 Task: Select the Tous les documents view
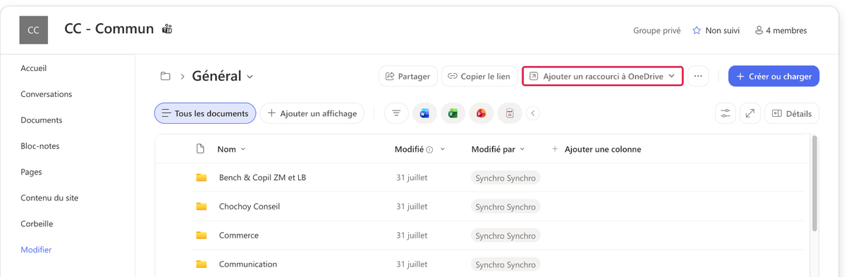(x=205, y=113)
